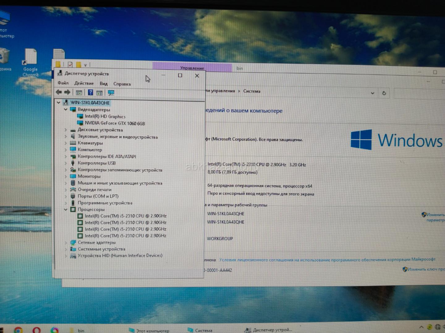Click the scan for hardware changes monitor icon
The image size is (445, 333).
tap(111, 93)
